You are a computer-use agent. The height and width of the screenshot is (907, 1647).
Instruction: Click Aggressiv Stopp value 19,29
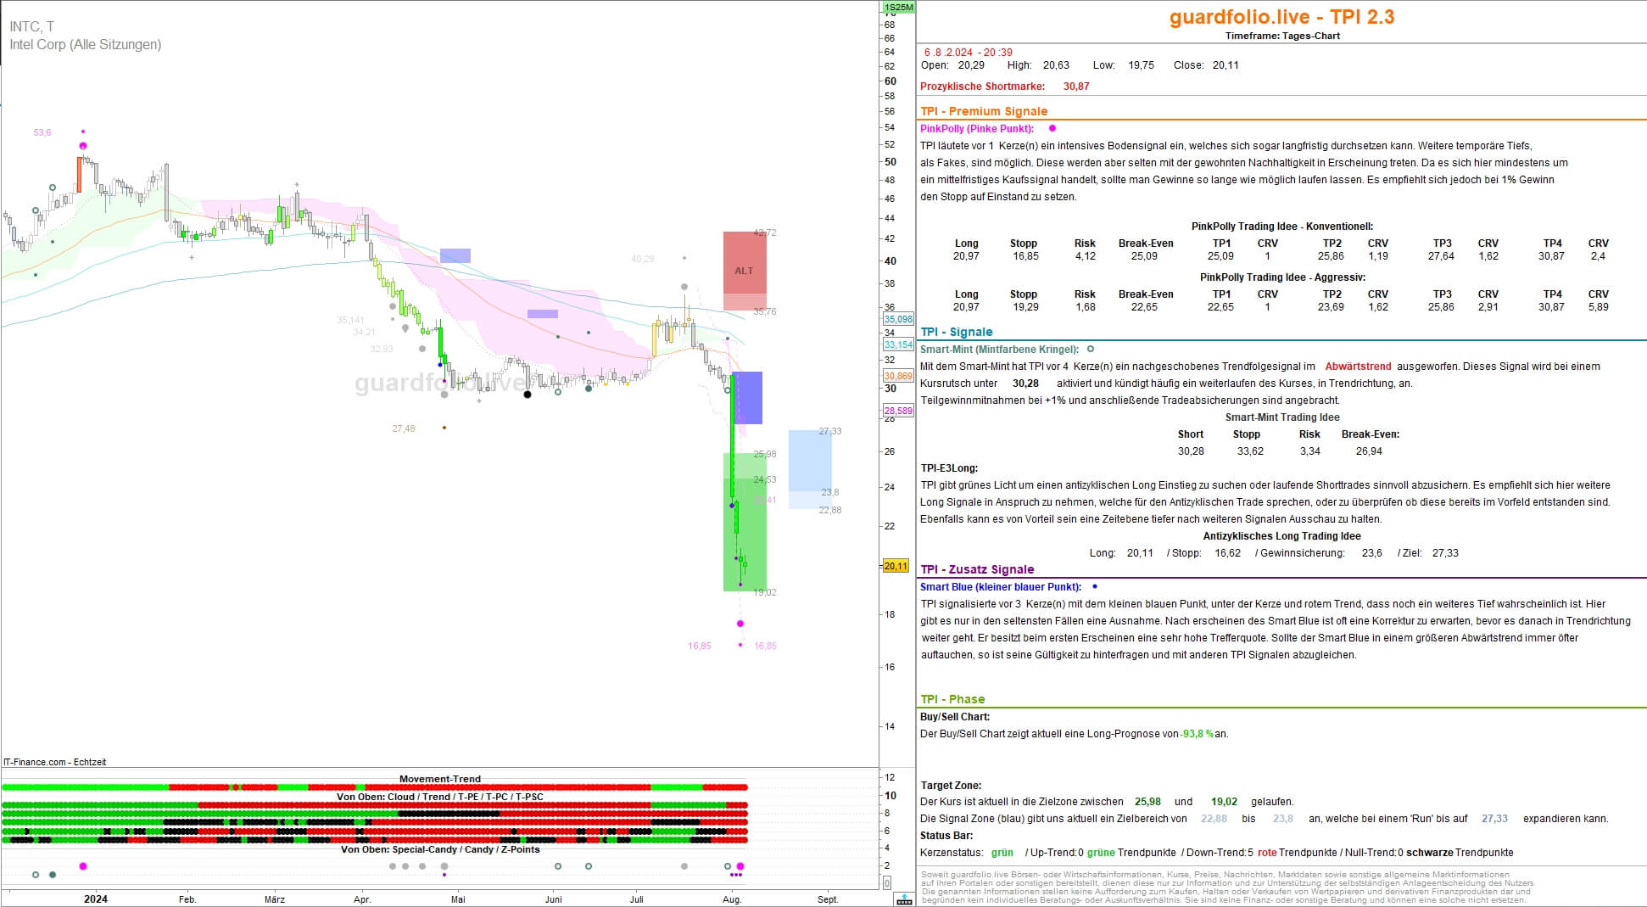[1025, 307]
